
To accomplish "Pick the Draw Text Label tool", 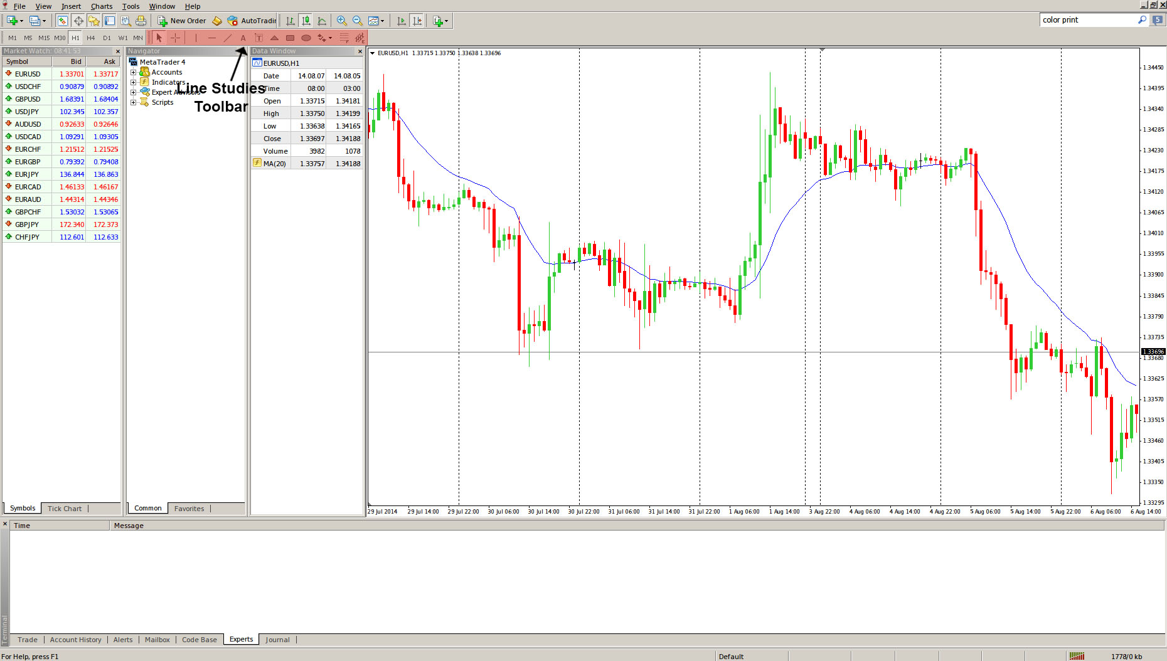I will tap(258, 38).
